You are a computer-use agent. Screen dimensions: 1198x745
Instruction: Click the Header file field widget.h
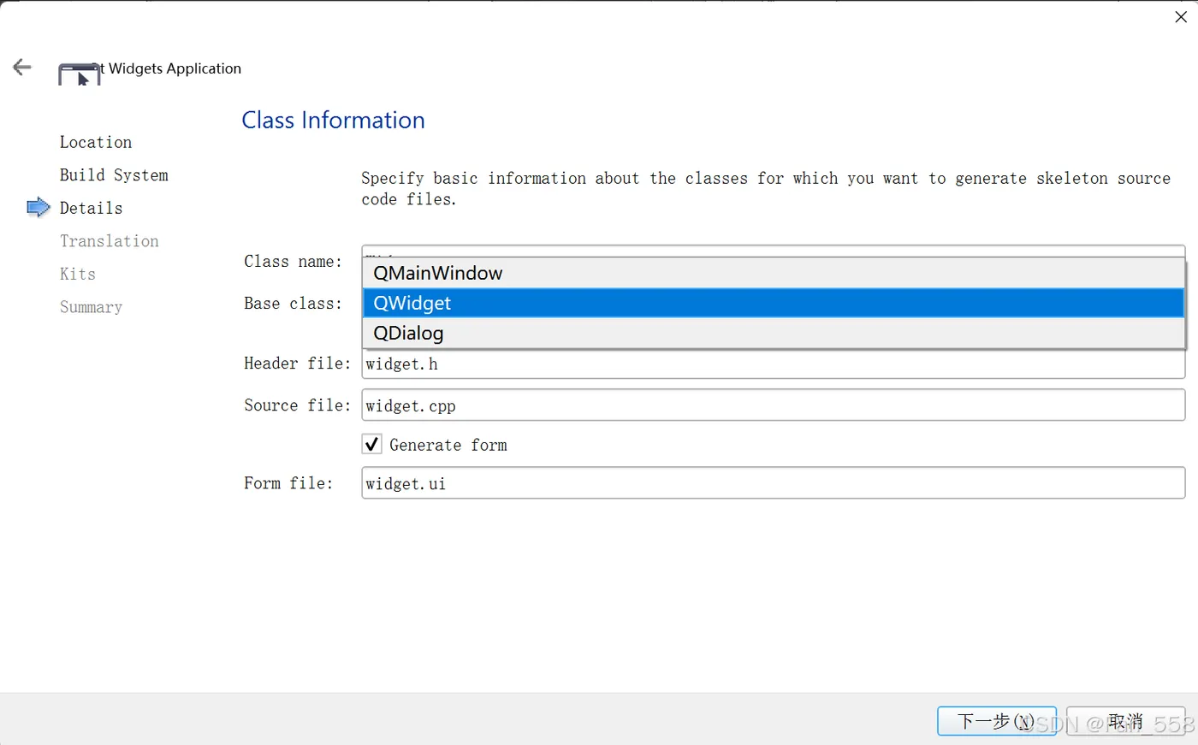(x=774, y=364)
